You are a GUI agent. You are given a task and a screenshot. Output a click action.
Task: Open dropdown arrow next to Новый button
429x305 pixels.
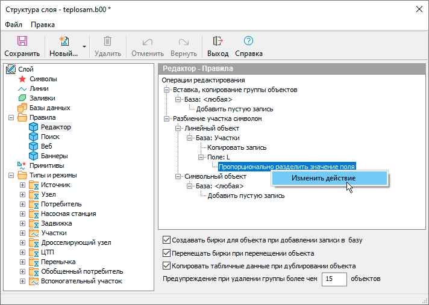pos(84,46)
